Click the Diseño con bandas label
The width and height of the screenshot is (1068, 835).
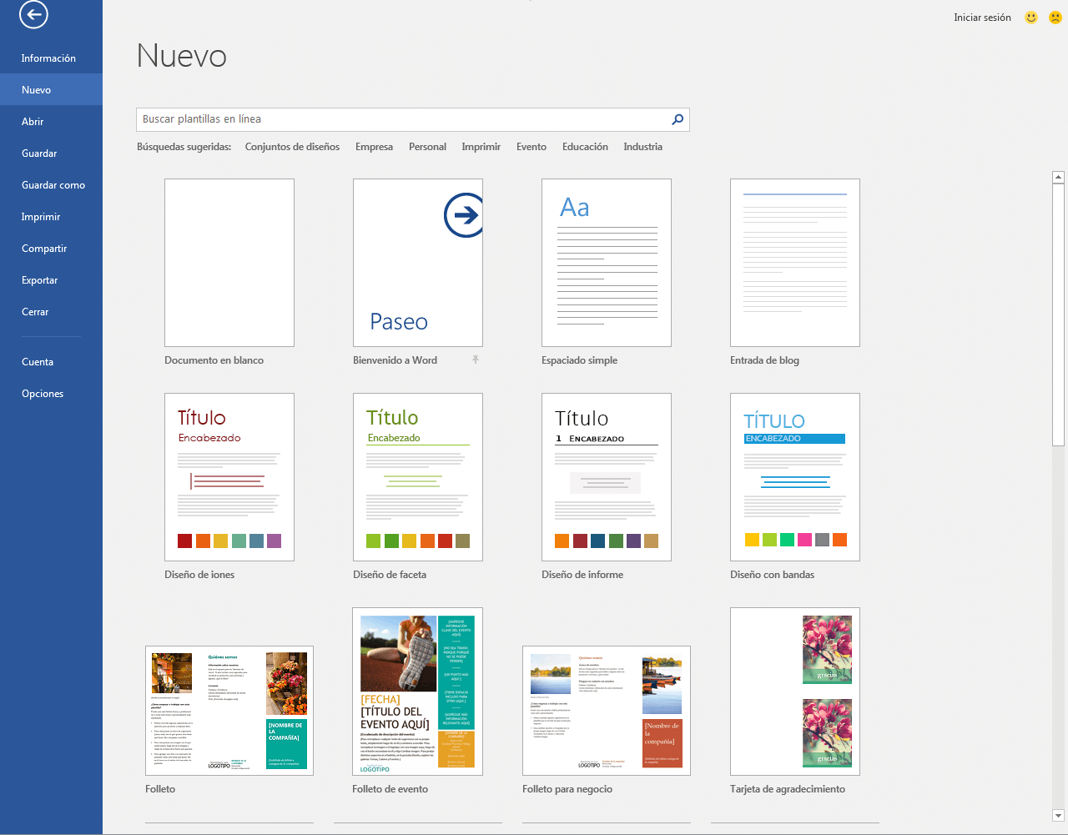[x=773, y=575]
